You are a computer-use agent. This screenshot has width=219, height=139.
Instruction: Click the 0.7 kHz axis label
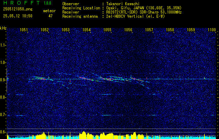tap(3, 115)
